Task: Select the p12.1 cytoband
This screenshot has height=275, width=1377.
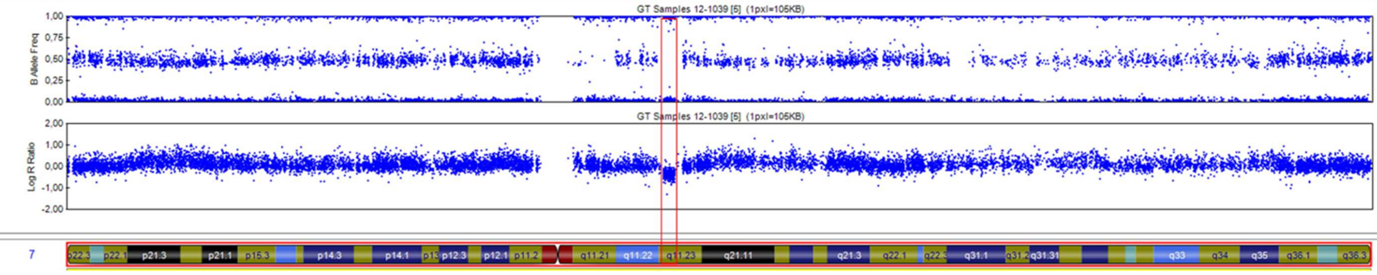Action: 495,255
